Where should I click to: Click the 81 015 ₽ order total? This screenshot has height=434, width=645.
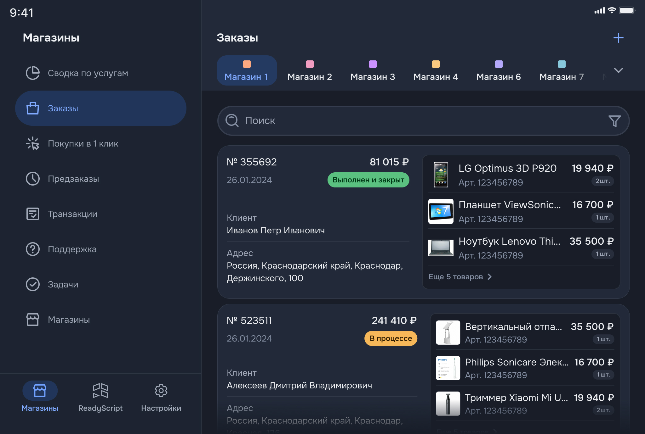(x=389, y=162)
